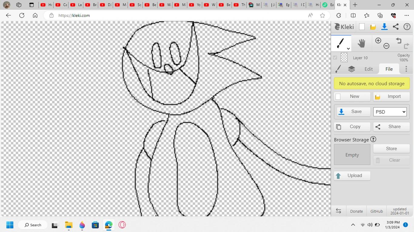The image size is (414, 232).
Task: Select the Brush tool
Action: point(340,43)
